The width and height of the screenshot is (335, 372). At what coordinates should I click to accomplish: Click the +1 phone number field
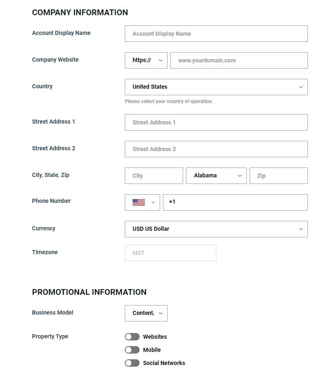point(235,202)
